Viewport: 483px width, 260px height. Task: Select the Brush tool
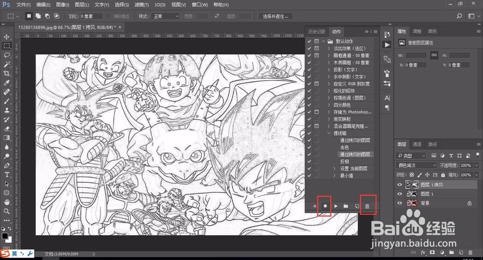click(6, 101)
